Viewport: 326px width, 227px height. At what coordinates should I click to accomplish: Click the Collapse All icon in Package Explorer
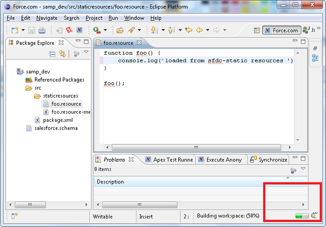(53, 54)
